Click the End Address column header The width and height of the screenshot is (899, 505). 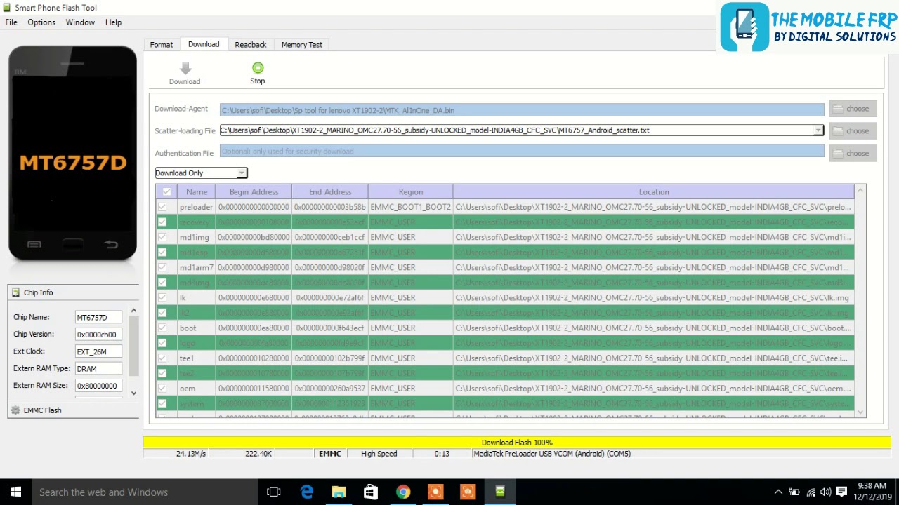click(330, 191)
